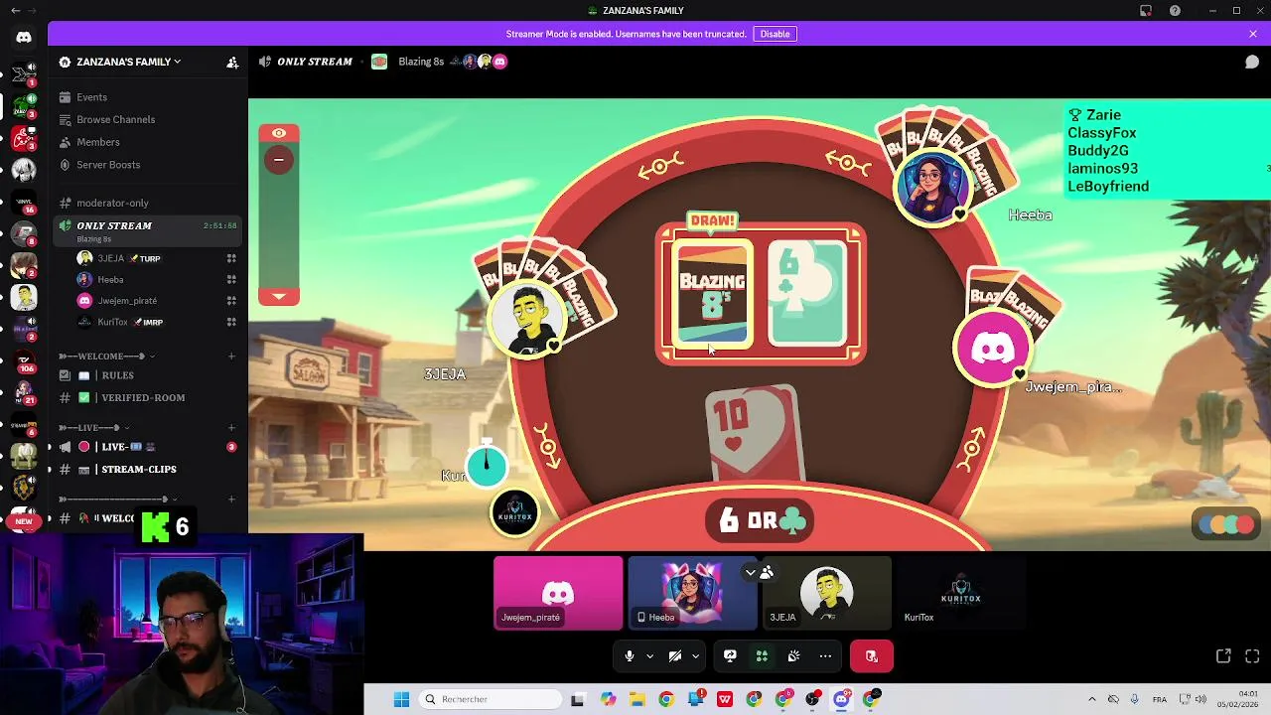Click the colored suits button in the game

[1226, 524]
